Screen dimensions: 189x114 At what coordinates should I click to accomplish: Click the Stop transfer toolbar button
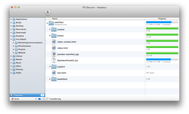click(48, 12)
